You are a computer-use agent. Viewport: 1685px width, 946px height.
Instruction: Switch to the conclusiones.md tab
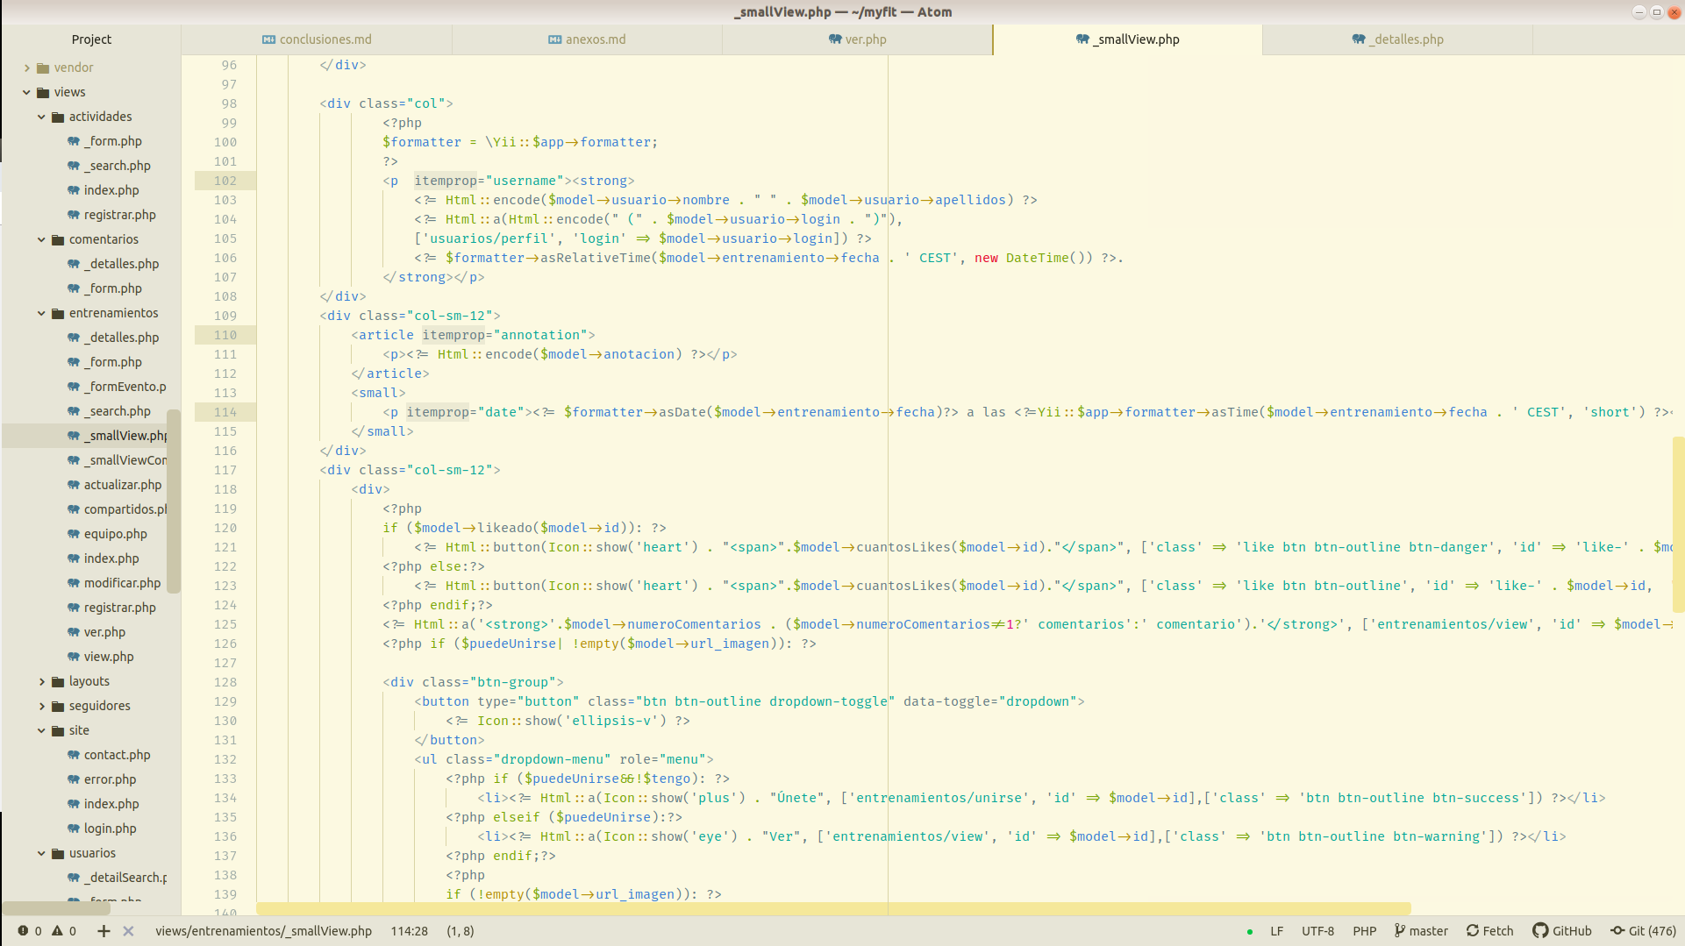pos(317,39)
